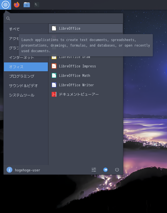
Task: Launch LibreOffice Draw
Action: click(86, 57)
